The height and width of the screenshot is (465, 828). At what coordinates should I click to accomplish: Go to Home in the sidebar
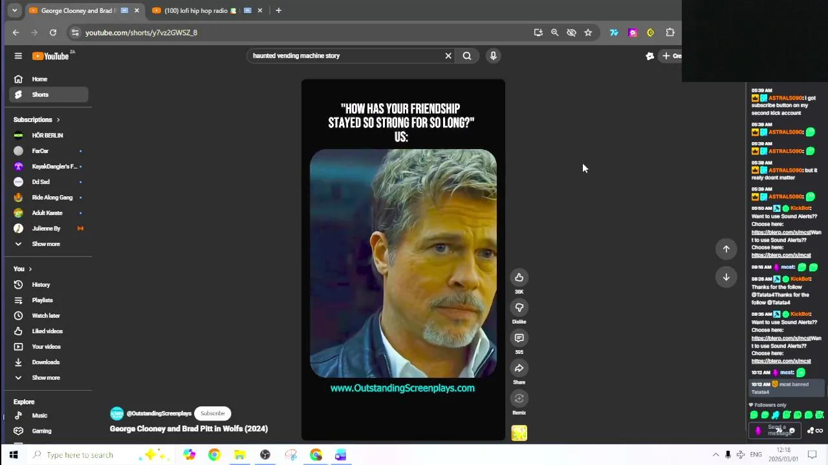click(49, 79)
